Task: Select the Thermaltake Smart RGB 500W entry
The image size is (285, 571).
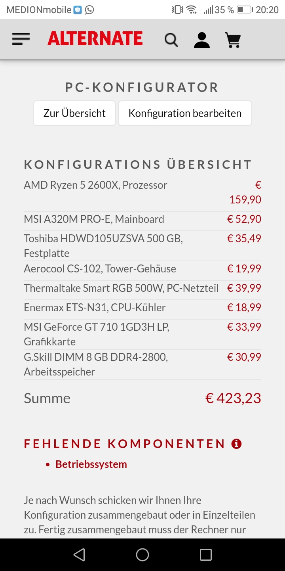Action: pos(121,288)
